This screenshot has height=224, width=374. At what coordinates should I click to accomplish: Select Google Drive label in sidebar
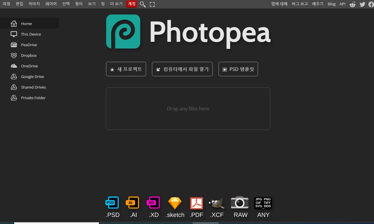pyautogui.click(x=32, y=77)
